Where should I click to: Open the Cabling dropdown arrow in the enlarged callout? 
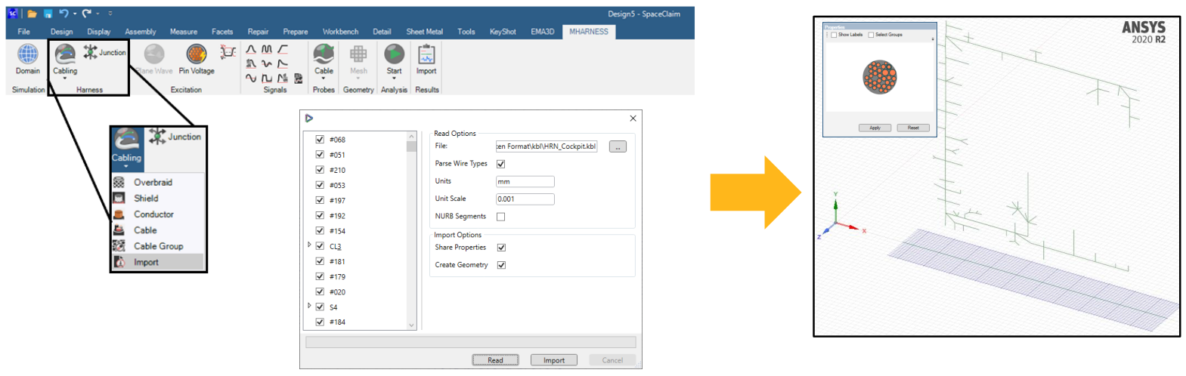[126, 167]
